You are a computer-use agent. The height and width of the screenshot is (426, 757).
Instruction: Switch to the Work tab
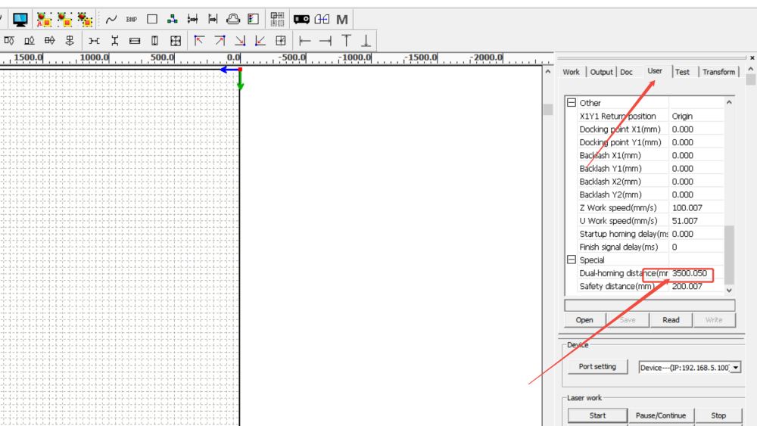pos(571,72)
